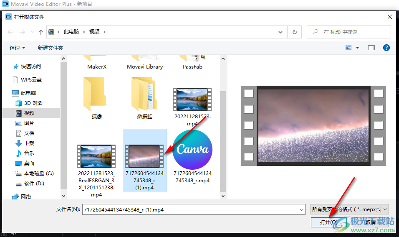Click 新建文件夹 button
Viewport: 399px width, 237px height.
[x=51, y=48]
